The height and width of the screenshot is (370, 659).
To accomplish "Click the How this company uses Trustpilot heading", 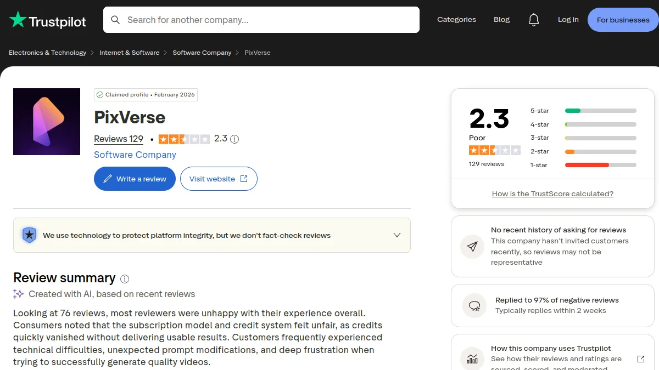I will (551, 348).
